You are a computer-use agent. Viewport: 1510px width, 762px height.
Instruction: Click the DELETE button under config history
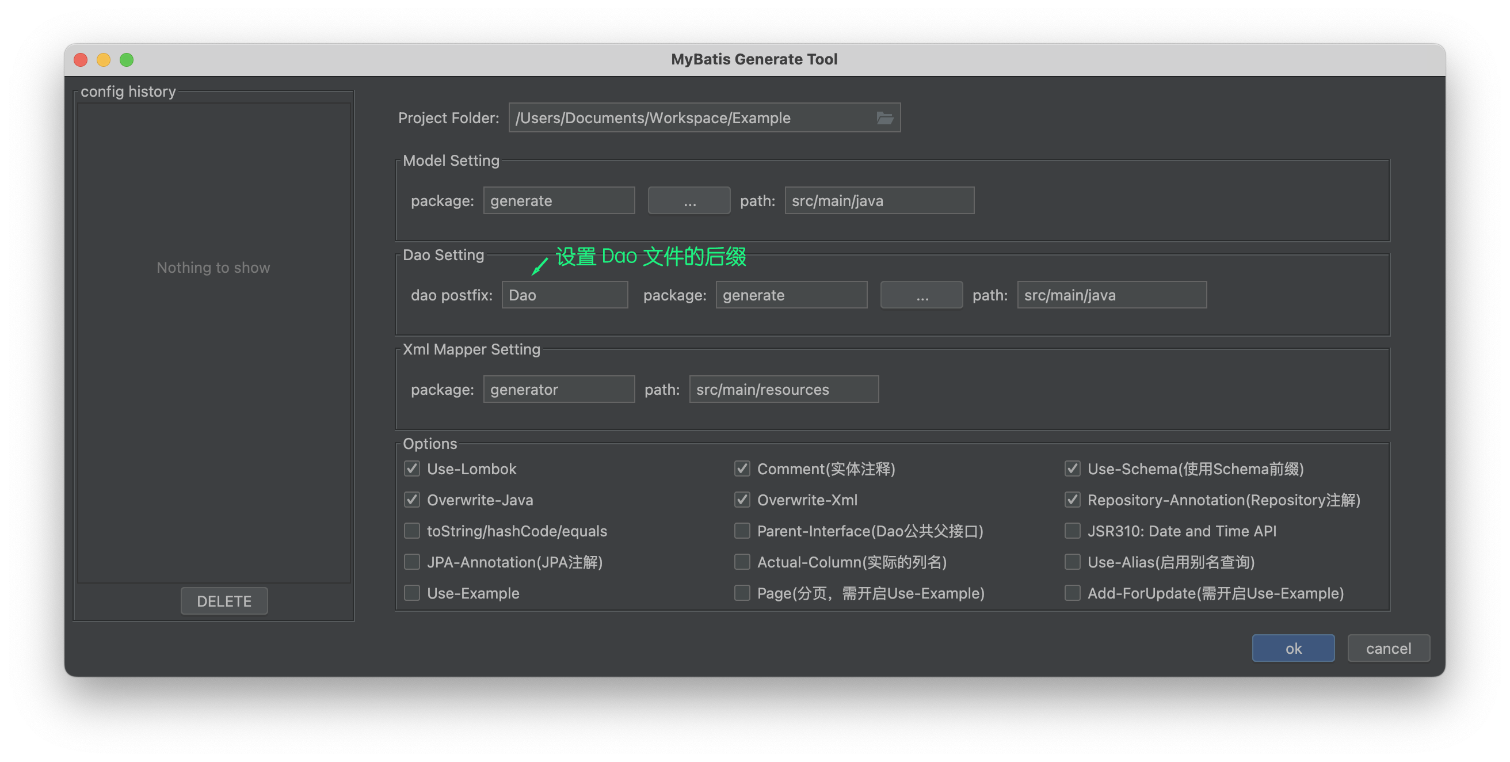pyautogui.click(x=224, y=601)
